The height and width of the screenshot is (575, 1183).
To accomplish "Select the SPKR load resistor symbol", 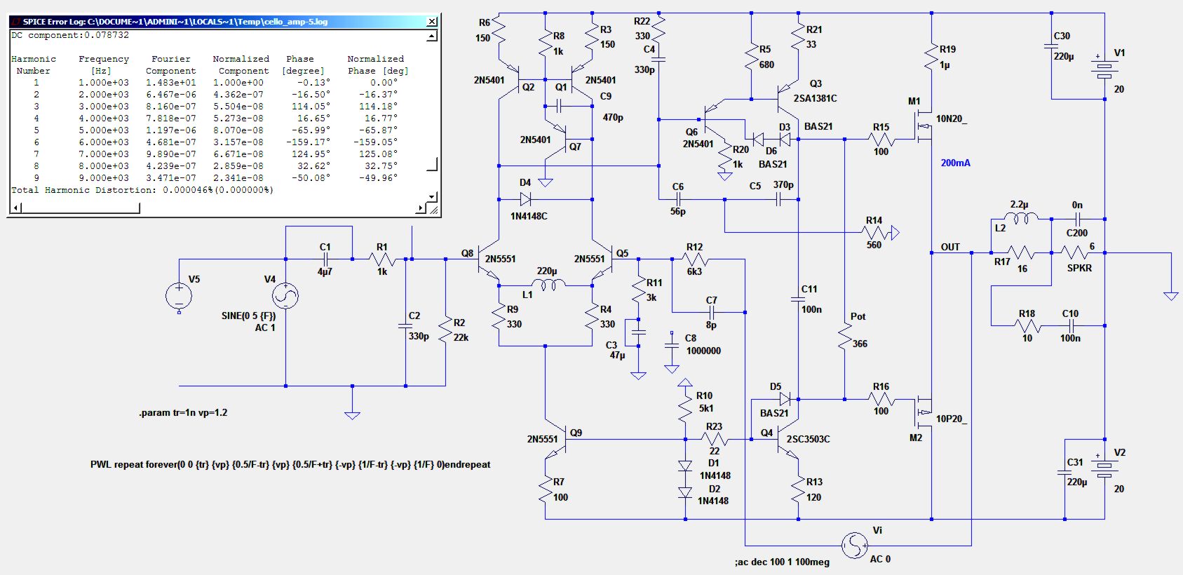I will point(1076,252).
